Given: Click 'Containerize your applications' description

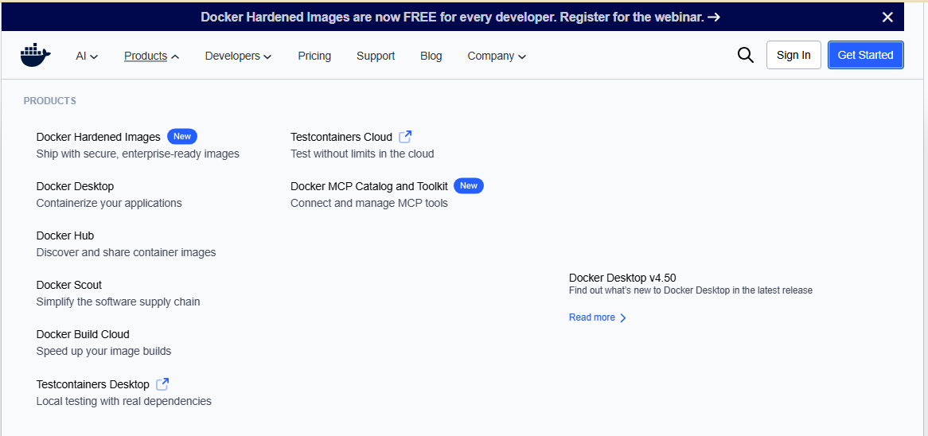Looking at the screenshot, I should point(109,203).
